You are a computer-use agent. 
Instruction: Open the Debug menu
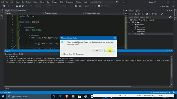[42, 2]
